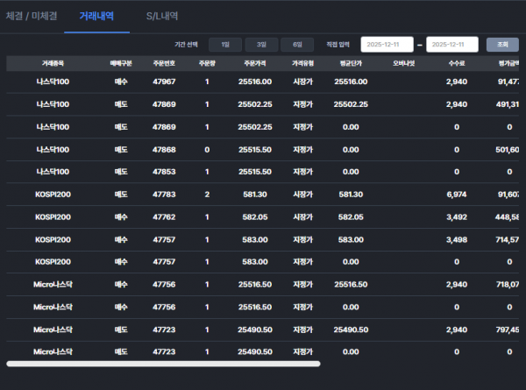Click the 매매구분 column header
Image resolution: width=526 pixels, height=390 pixels.
121,63
